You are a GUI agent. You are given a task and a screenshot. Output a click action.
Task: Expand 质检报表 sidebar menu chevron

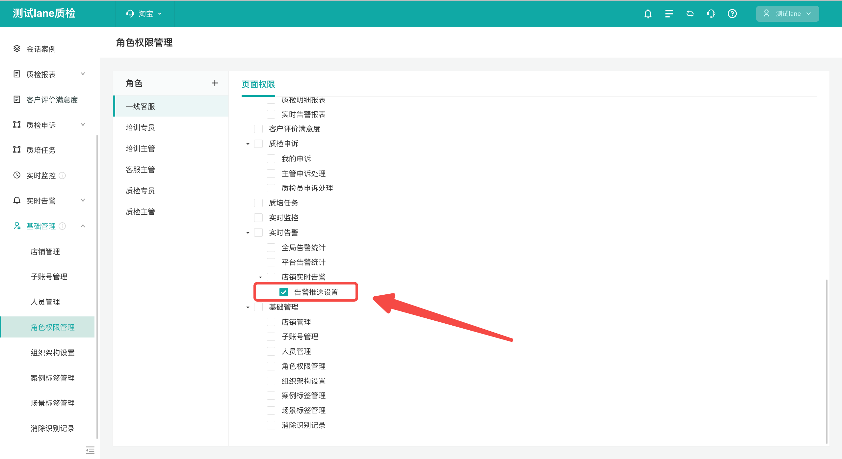[83, 74]
